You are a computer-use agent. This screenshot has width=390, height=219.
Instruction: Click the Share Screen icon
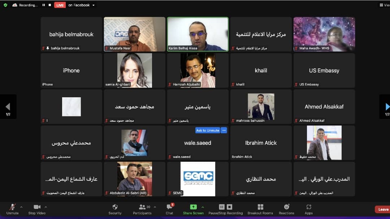coord(193,207)
